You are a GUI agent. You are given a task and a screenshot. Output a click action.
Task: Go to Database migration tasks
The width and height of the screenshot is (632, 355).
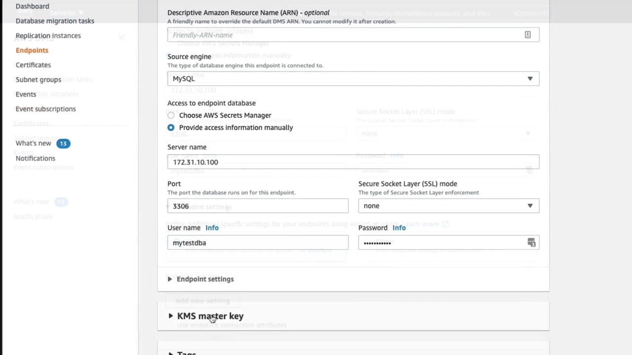tap(55, 21)
